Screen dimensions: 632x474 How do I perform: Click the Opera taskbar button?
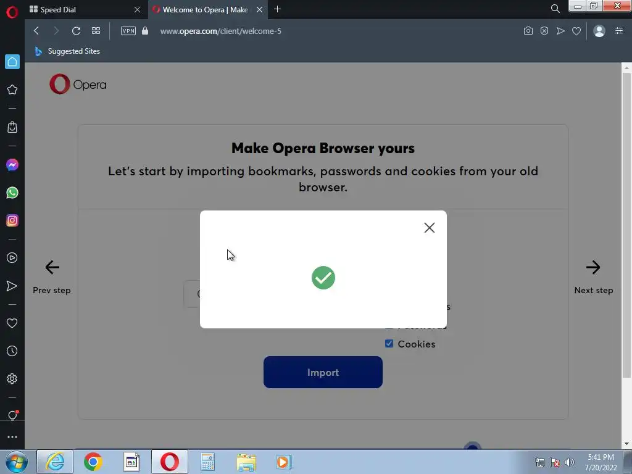point(170,462)
